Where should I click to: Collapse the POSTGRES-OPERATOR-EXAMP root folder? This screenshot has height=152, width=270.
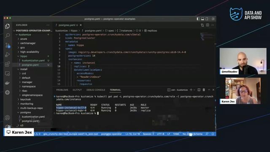point(33,30)
